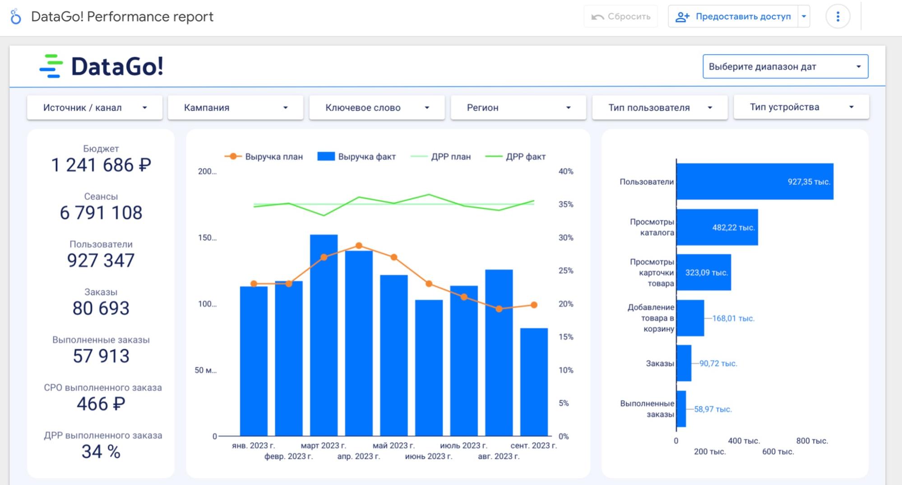Image resolution: width=902 pixels, height=485 pixels.
Task: Expand the Тип устройства filter
Action: [801, 107]
